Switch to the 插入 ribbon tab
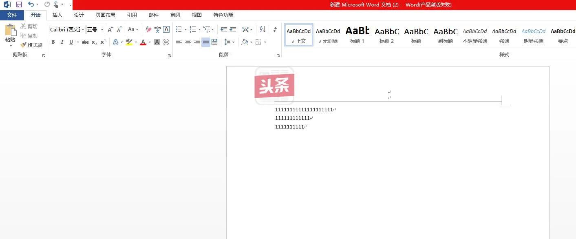 (x=57, y=15)
